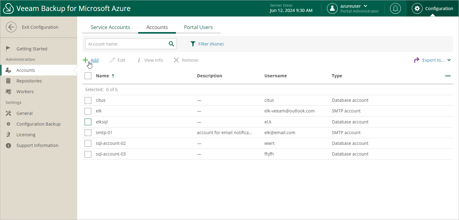Open the column chooser dots icon
Image resolution: width=459 pixels, height=220 pixels.
tap(448, 76)
